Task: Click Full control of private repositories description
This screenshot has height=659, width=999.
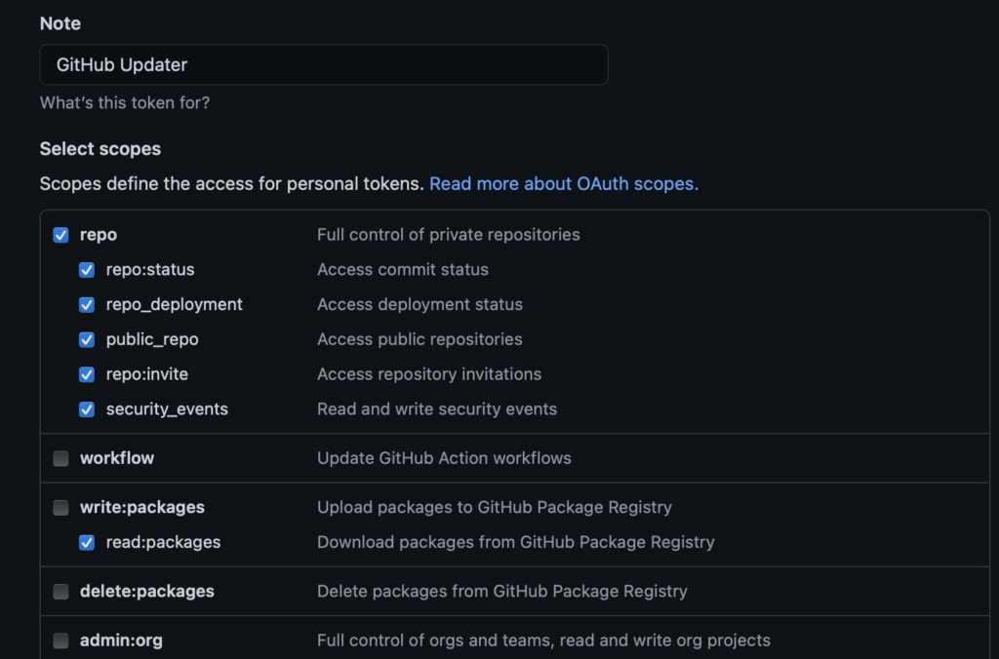Action: pyautogui.click(x=448, y=234)
